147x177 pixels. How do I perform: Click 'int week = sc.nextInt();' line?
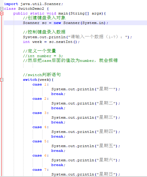click(x=51, y=42)
